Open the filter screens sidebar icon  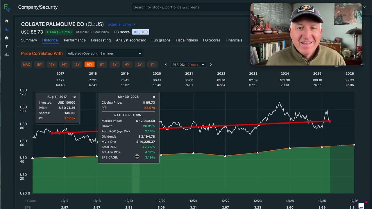pyautogui.click(x=7, y=46)
